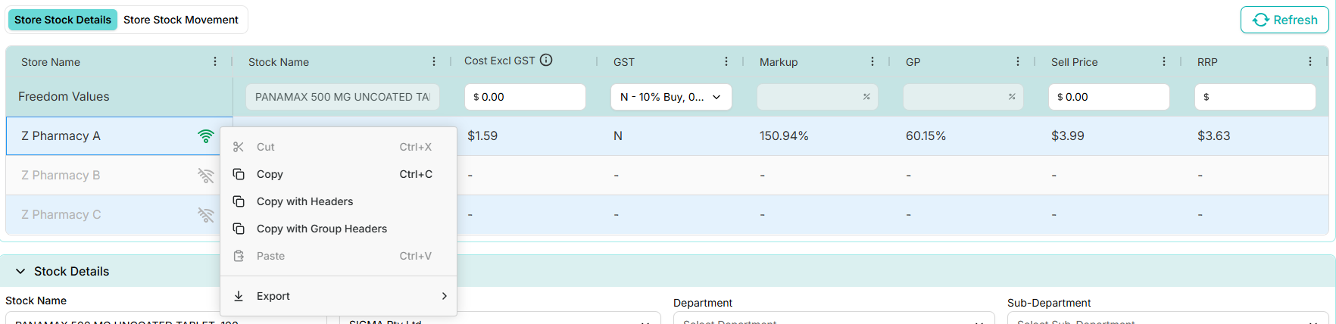
Task: Open RRP column three-dot menu
Action: point(1310,61)
